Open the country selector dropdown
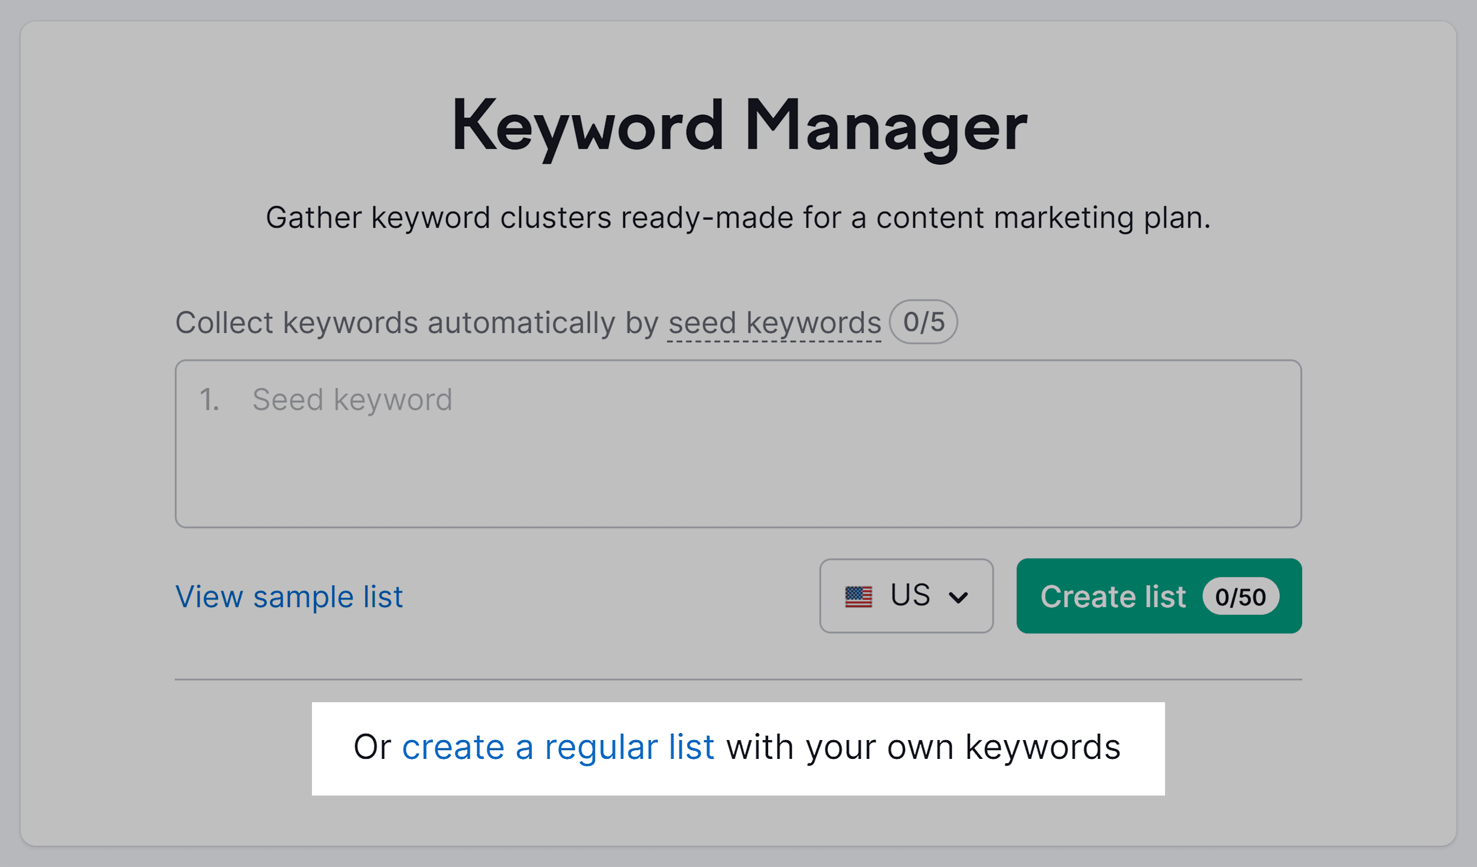 pos(907,596)
